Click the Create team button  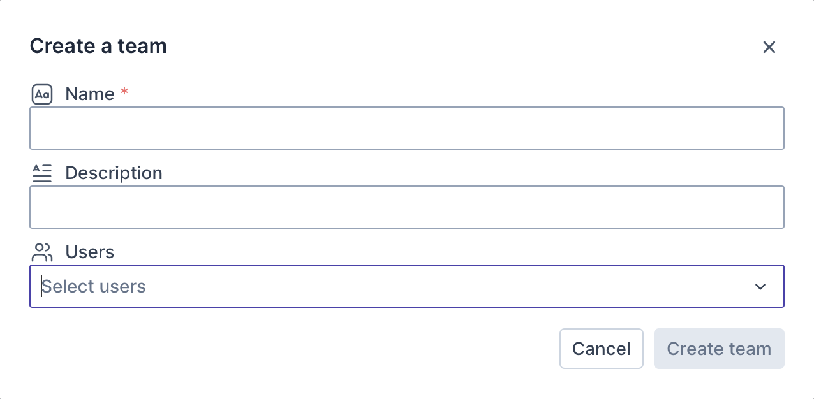(718, 349)
